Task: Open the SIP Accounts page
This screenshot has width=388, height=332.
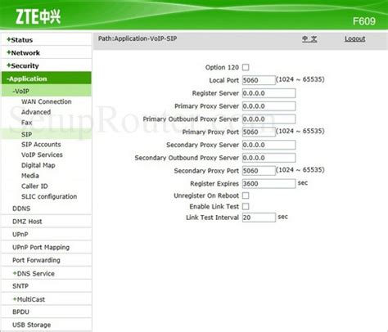Action: coord(41,145)
